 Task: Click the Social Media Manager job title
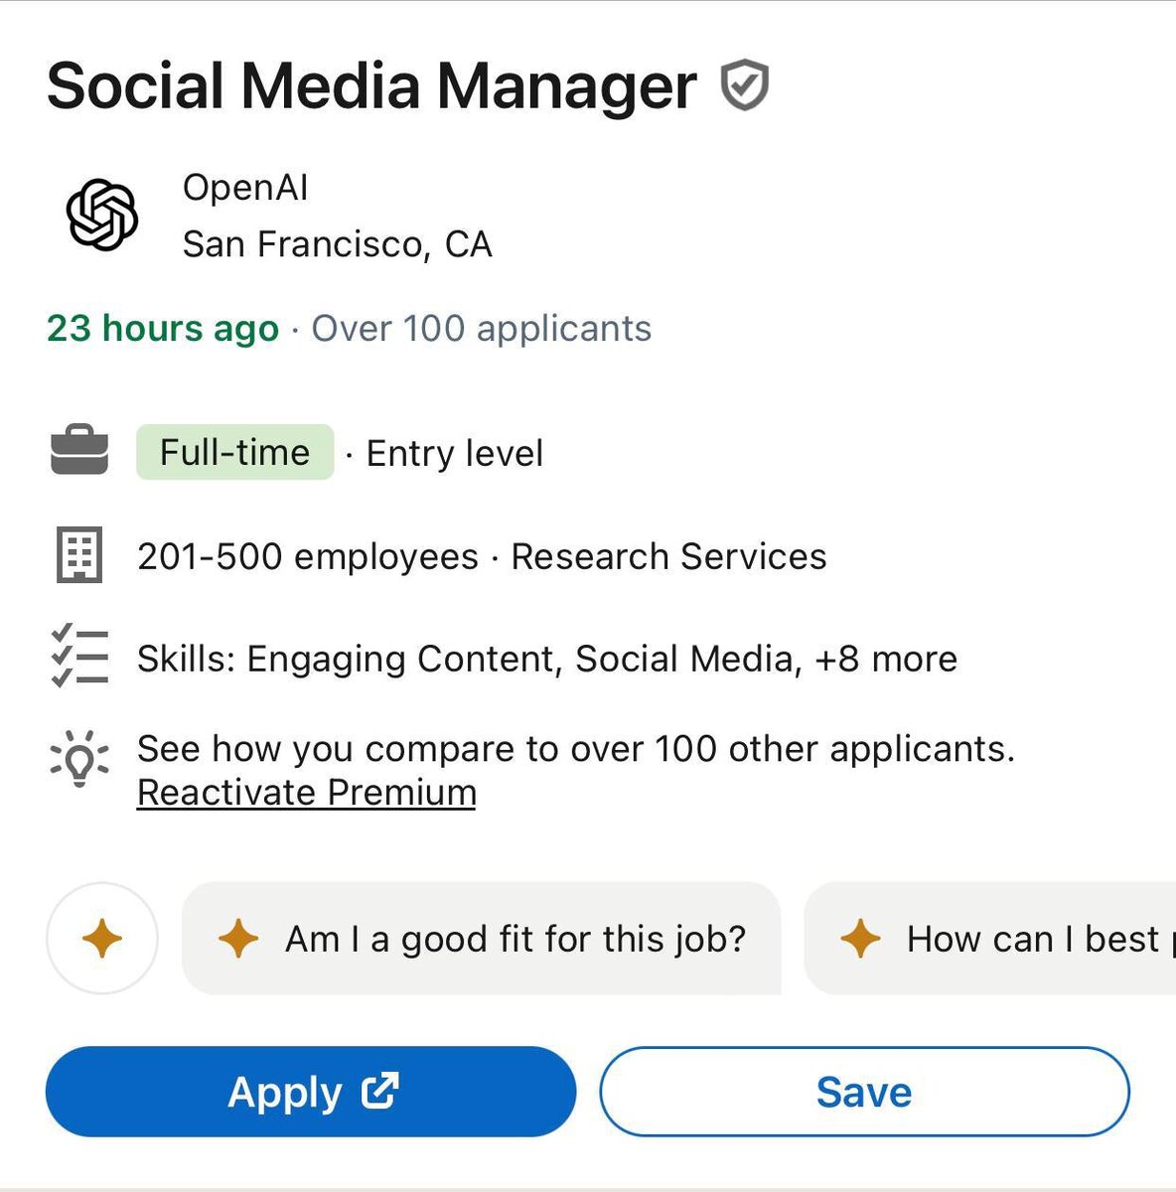pos(371,86)
